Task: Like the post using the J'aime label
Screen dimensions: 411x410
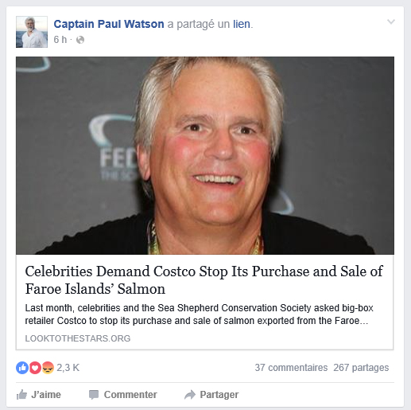Action: click(x=46, y=395)
